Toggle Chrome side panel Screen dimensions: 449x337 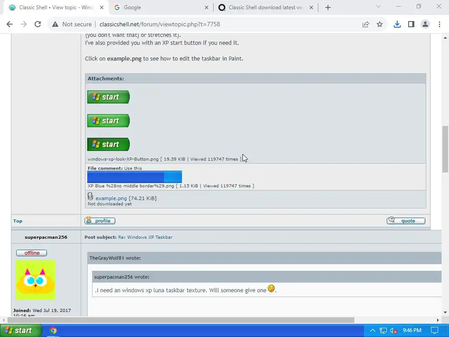coord(411,25)
